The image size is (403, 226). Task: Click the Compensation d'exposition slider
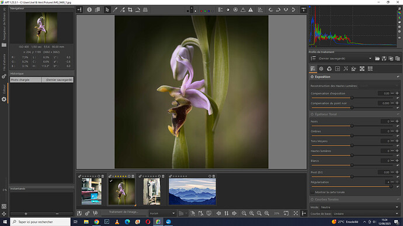(352, 98)
